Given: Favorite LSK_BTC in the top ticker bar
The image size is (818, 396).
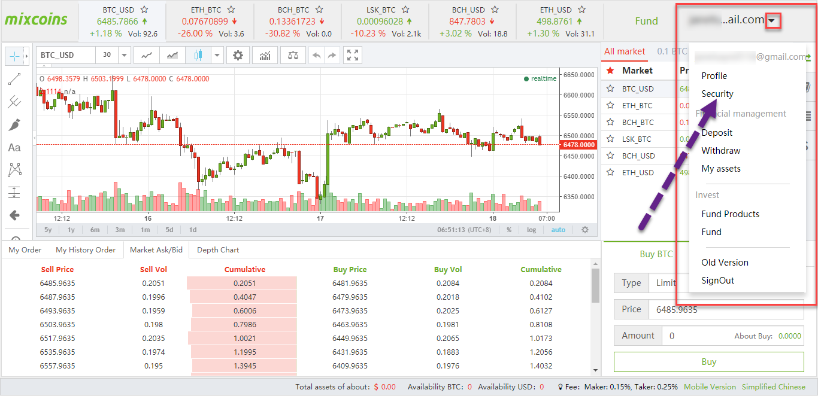Looking at the screenshot, I should 405,10.
